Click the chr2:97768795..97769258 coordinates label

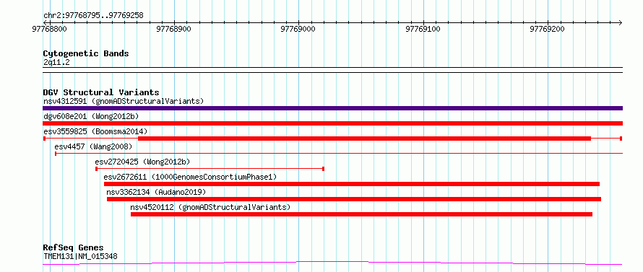point(93,16)
